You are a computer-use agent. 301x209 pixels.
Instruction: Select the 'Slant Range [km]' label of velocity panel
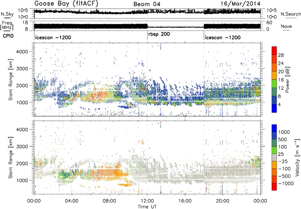[11, 157]
